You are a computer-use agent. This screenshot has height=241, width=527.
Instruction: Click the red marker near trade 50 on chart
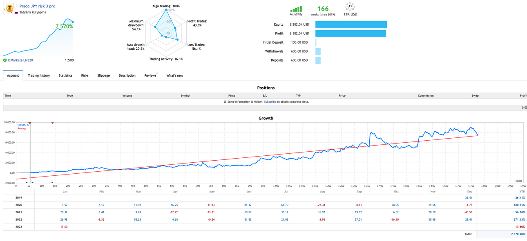pyautogui.click(x=29, y=122)
